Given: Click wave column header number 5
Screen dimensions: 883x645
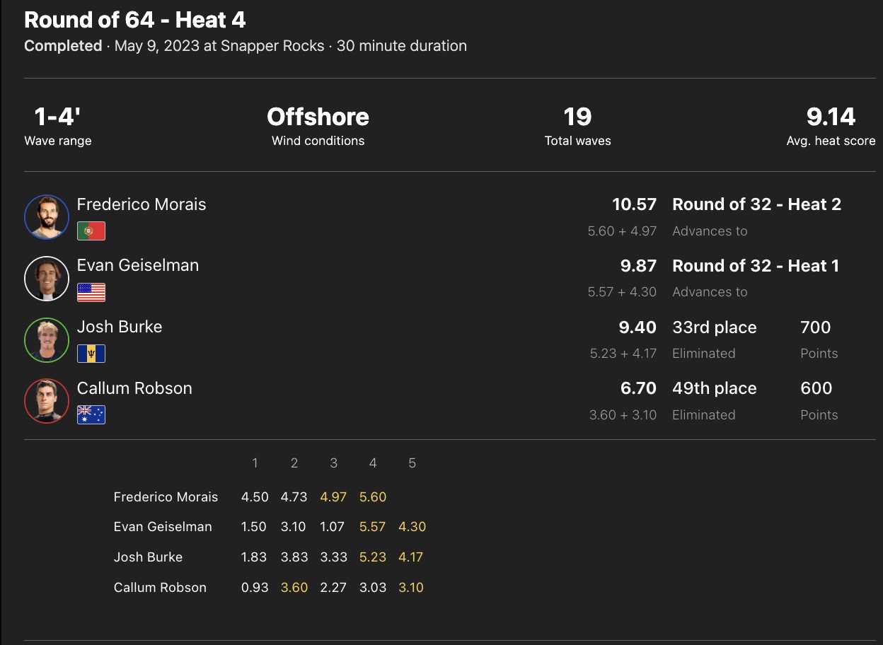Looking at the screenshot, I should [412, 463].
